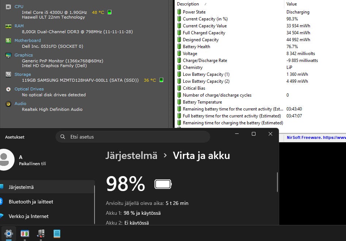The width and height of the screenshot is (346, 241).
Task: Click the Storage drive icon in Speccy
Action: pos(8,74)
